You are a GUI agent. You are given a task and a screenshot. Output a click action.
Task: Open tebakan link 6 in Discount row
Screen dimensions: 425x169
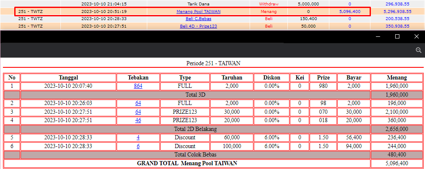(x=138, y=146)
